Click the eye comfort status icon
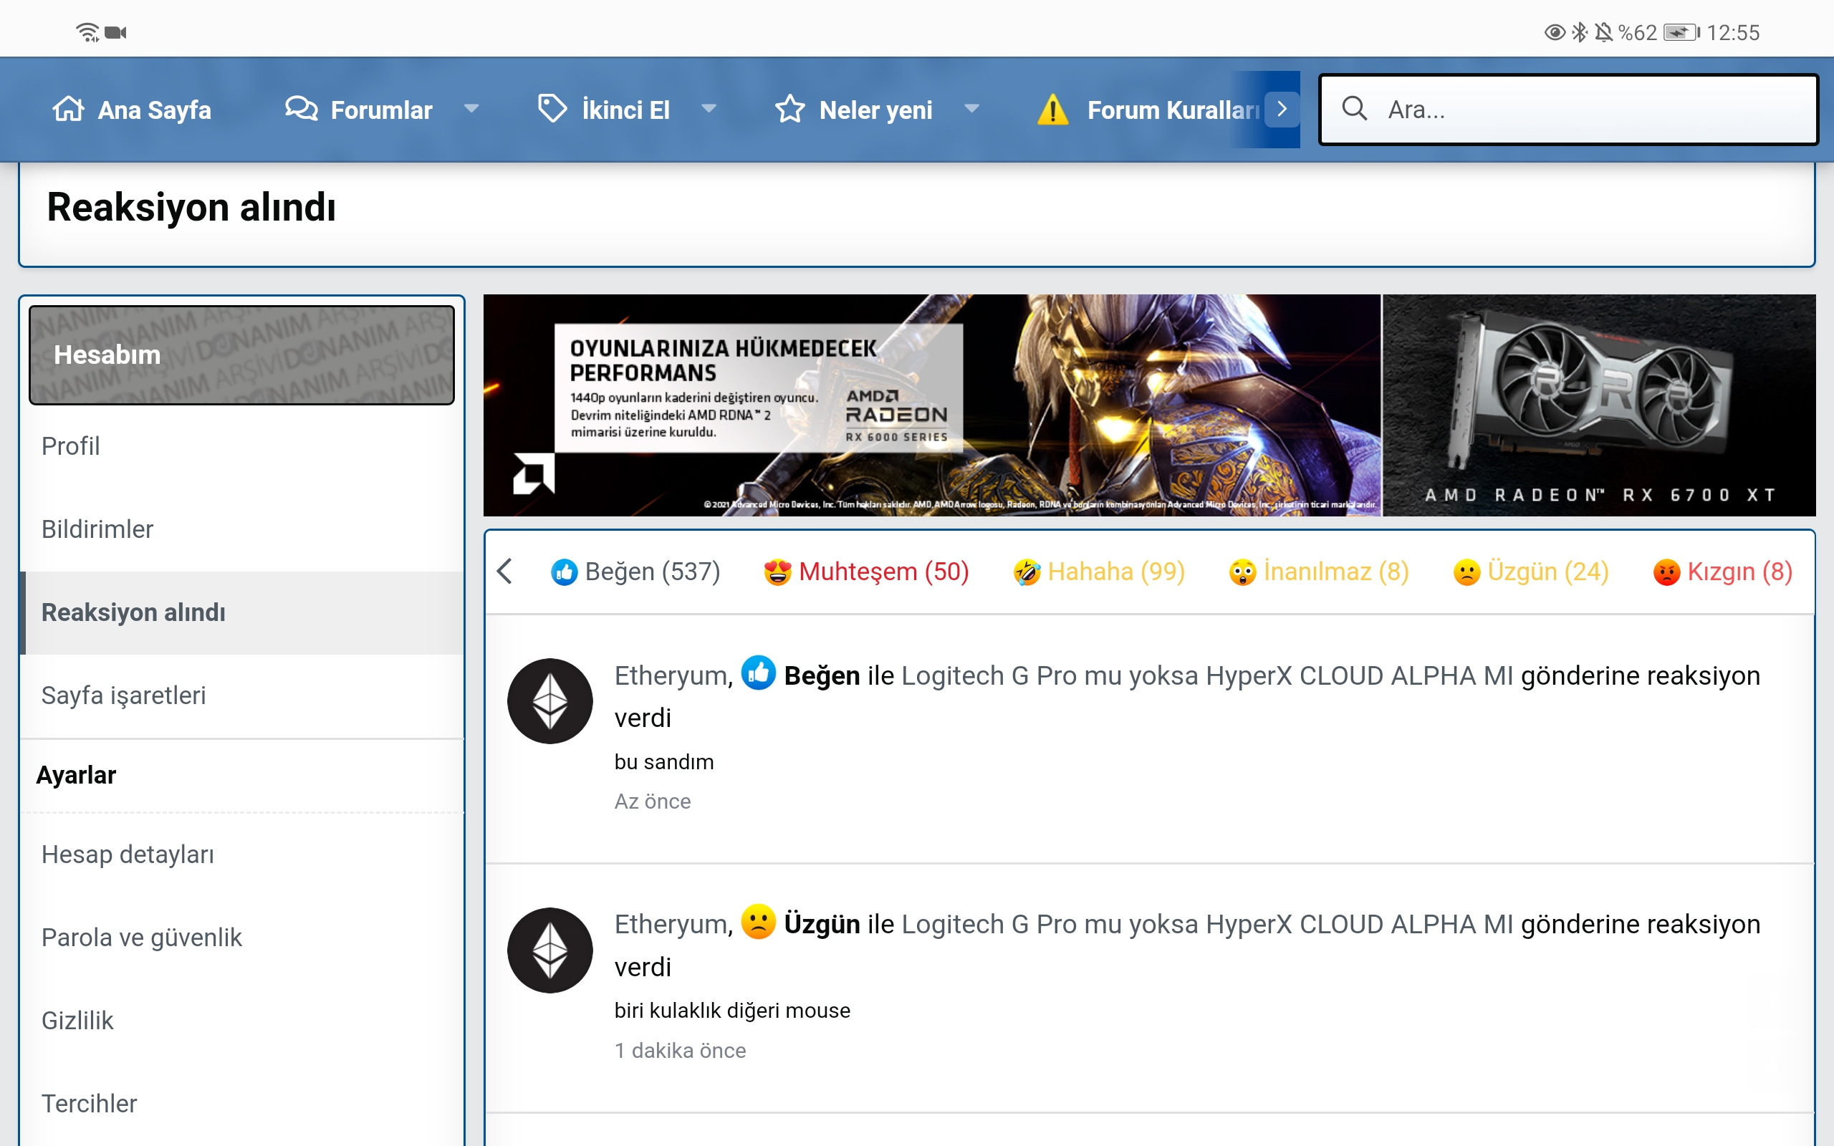This screenshot has width=1834, height=1146. (x=1555, y=32)
